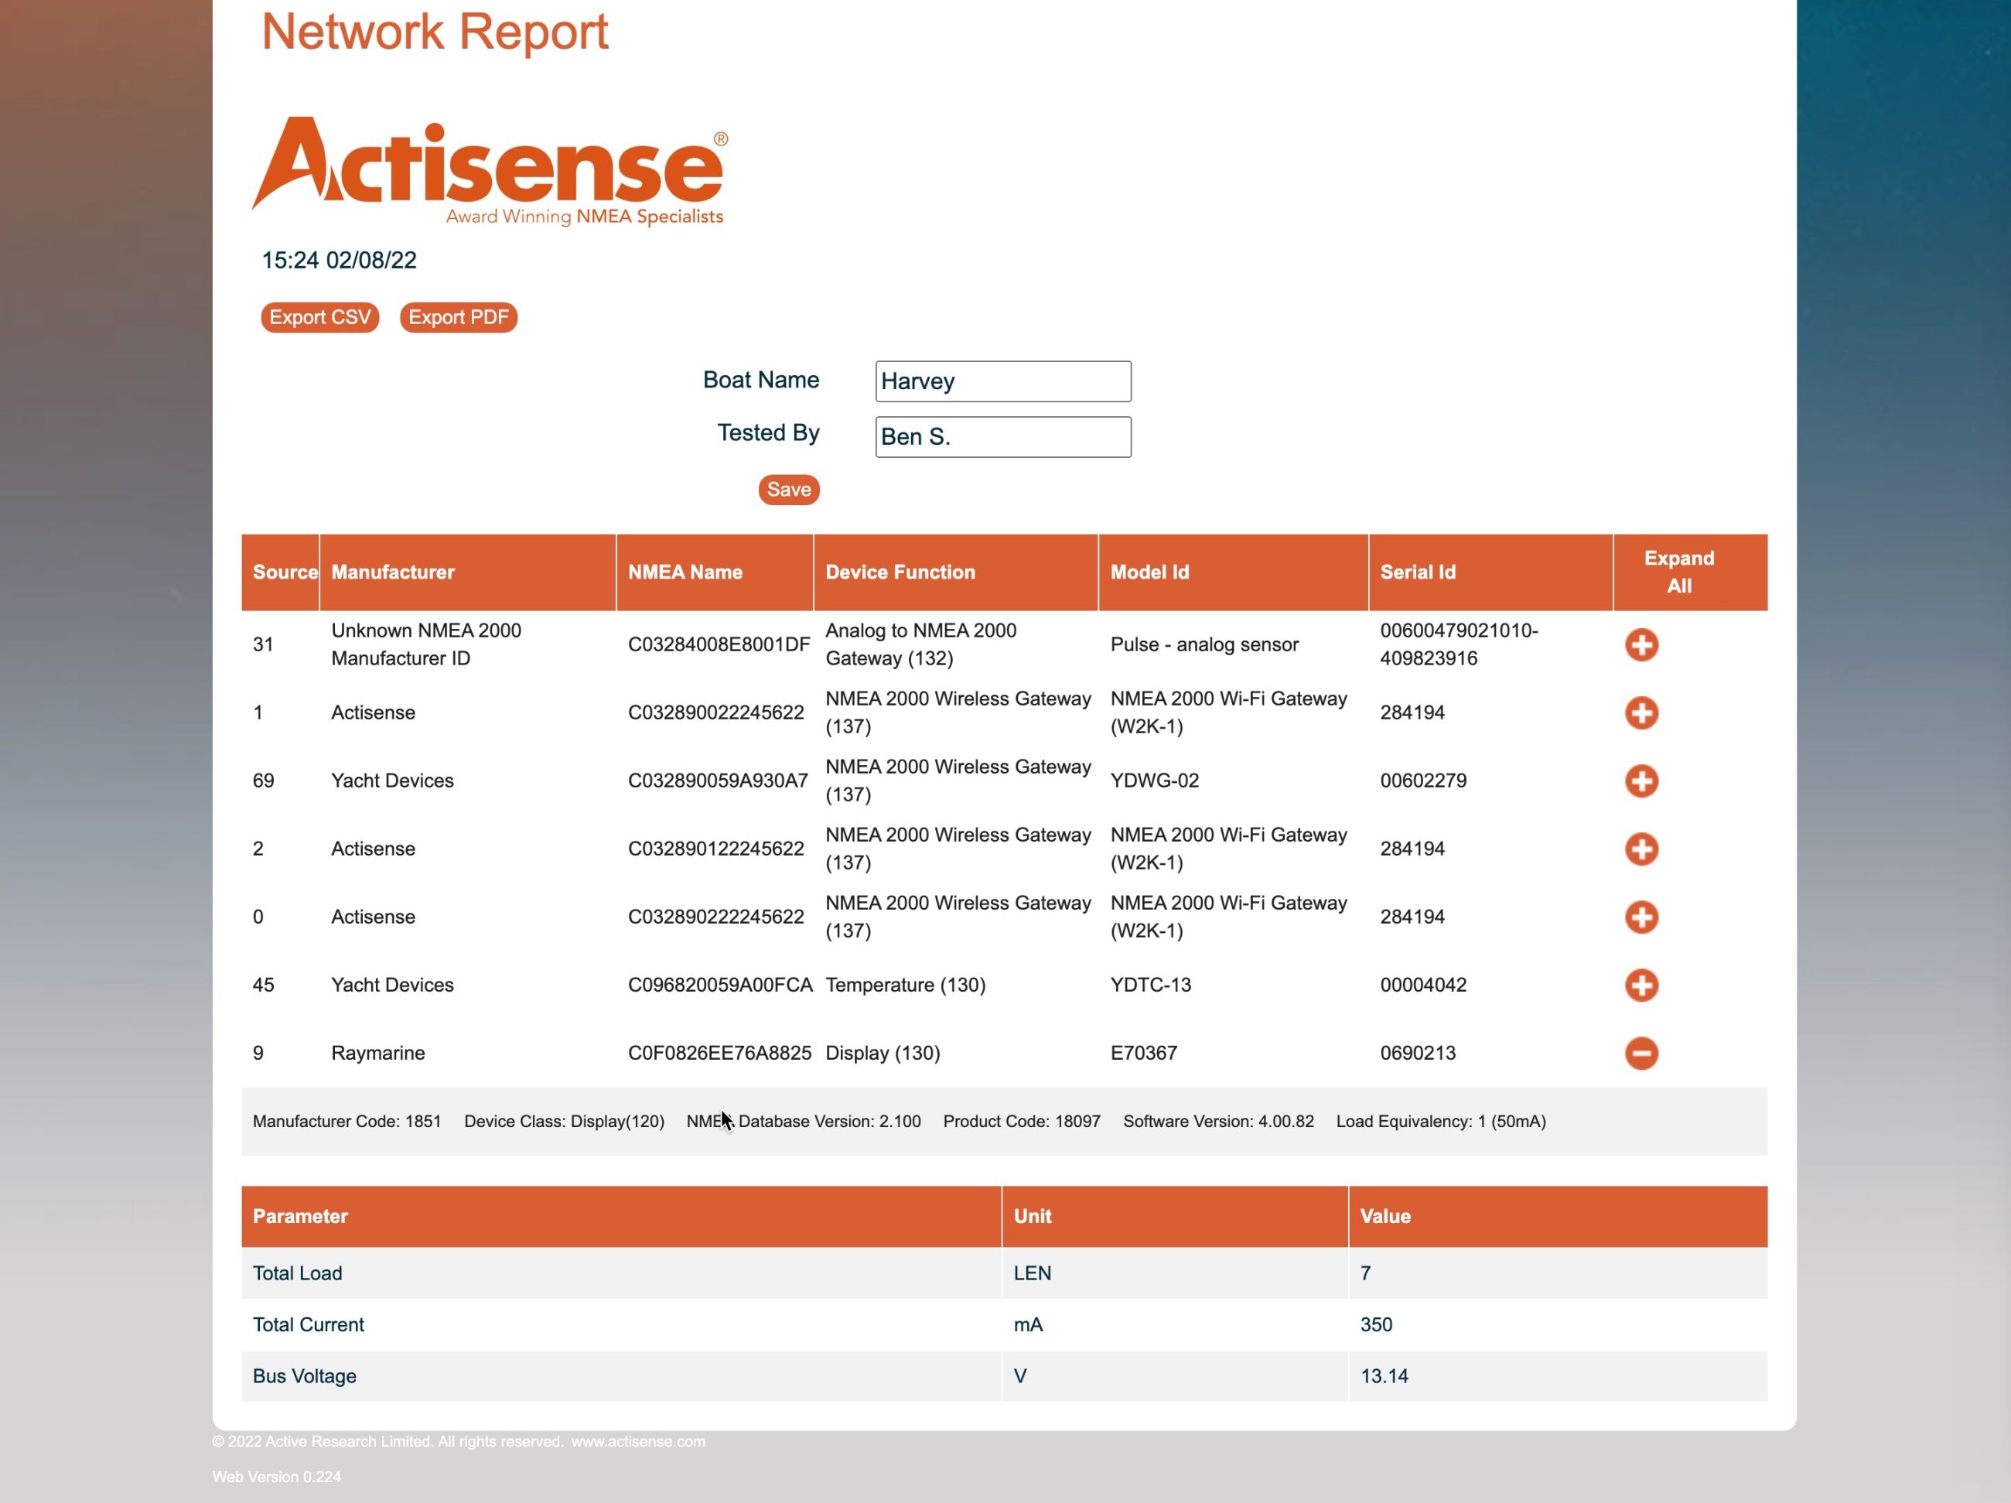Click Load Equivalency: 1 (50mA) detail

pyautogui.click(x=1440, y=1121)
